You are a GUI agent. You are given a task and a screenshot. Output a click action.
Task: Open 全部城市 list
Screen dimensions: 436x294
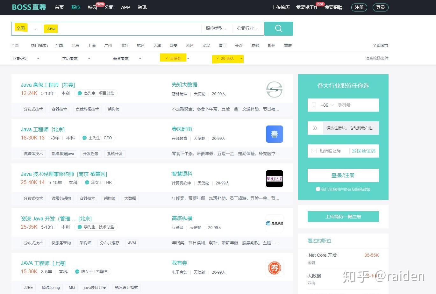[x=380, y=46]
